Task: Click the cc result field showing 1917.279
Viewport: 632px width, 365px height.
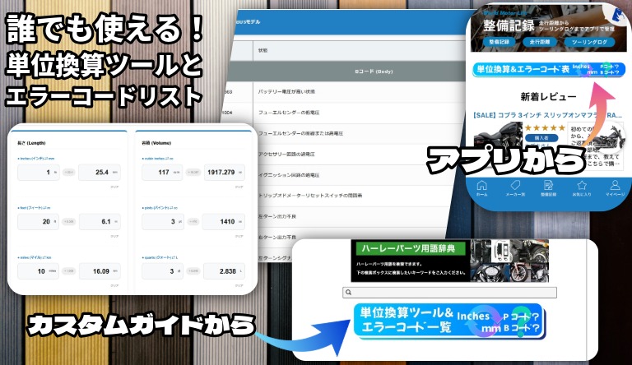Action: click(224, 172)
